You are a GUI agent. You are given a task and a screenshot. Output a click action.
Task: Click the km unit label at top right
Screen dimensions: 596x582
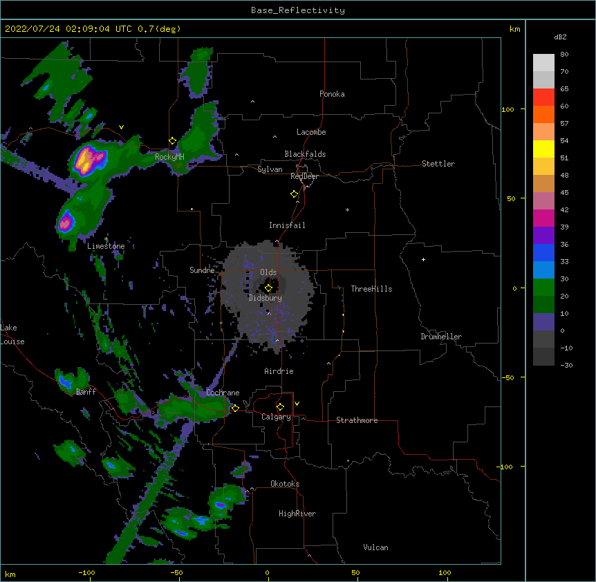click(x=515, y=29)
